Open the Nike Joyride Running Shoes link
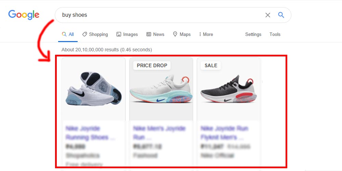Image resolution: width=342 pixels, height=171 pixels. click(x=90, y=133)
